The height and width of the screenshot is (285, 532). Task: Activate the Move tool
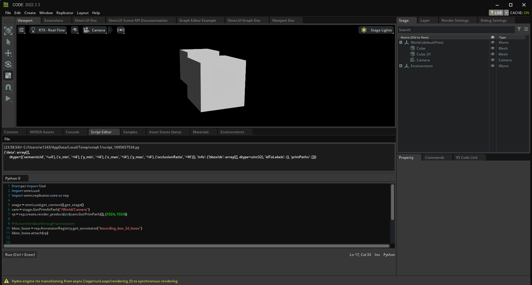[x=8, y=53]
